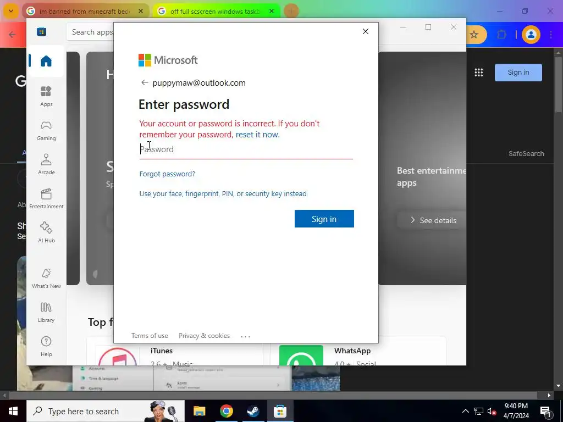Click Google Sign in button on page
The image size is (563, 422).
tap(518, 73)
